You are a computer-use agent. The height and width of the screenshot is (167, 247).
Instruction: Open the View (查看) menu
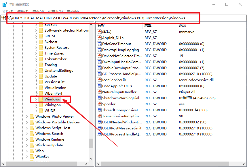pyautogui.click(x=38, y=12)
